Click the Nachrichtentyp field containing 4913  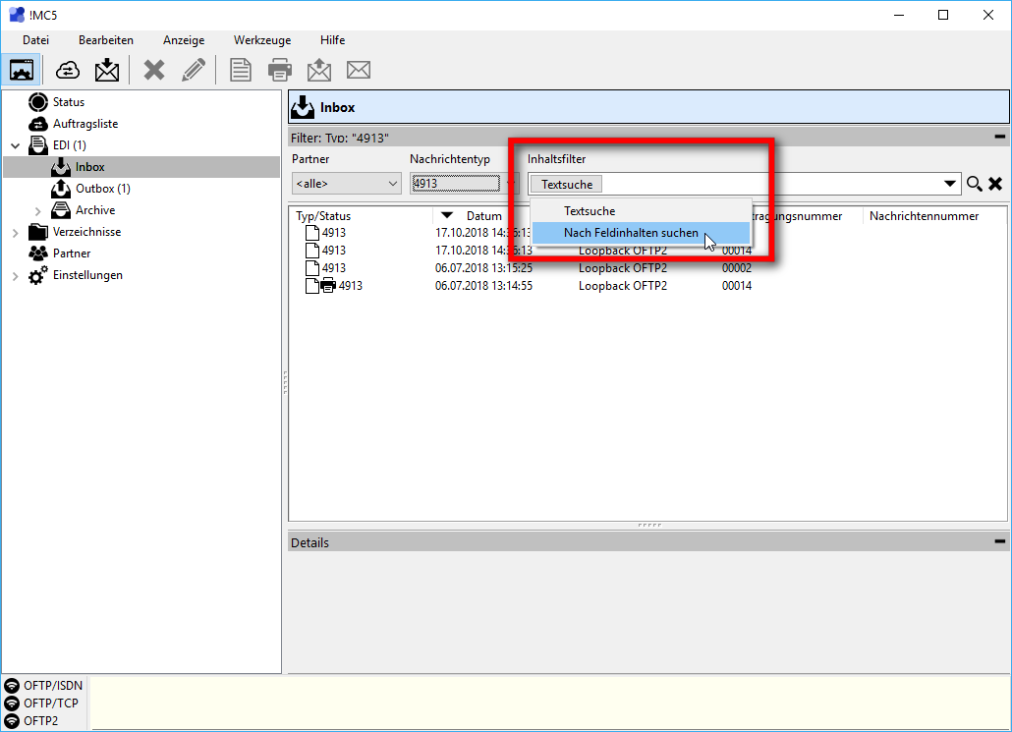tap(456, 183)
